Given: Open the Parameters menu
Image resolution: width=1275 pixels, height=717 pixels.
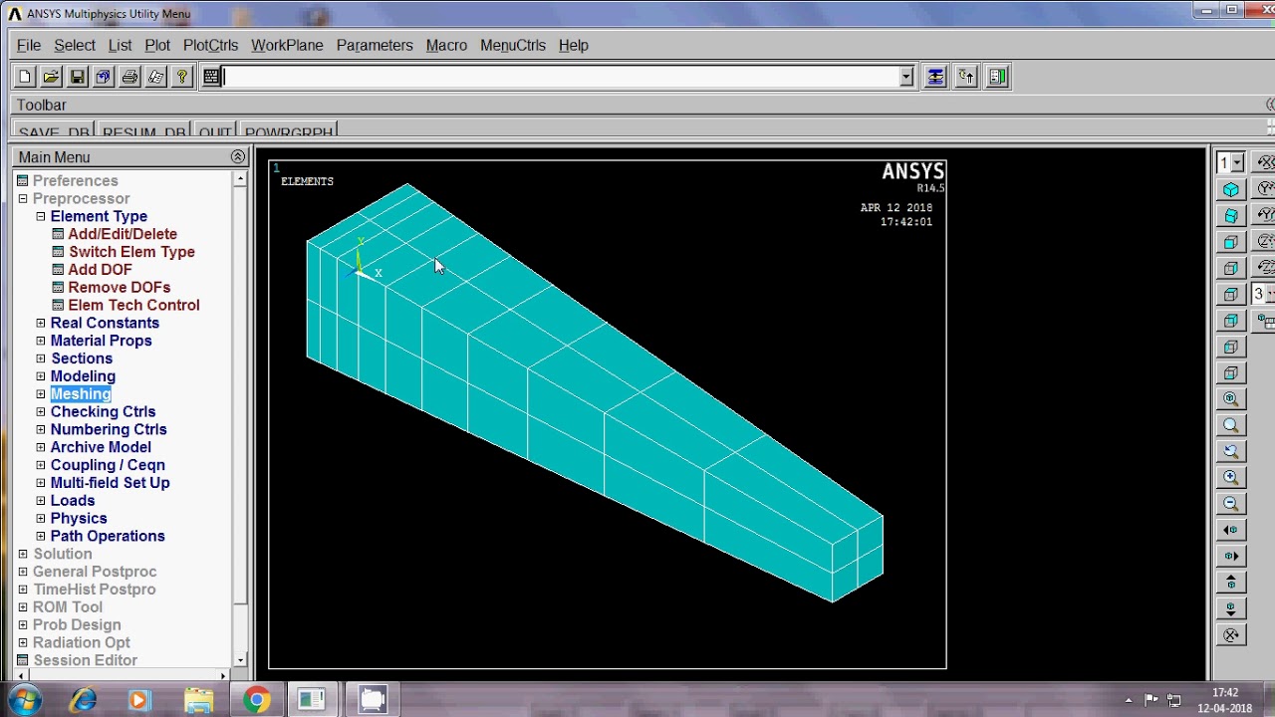Looking at the screenshot, I should point(375,45).
